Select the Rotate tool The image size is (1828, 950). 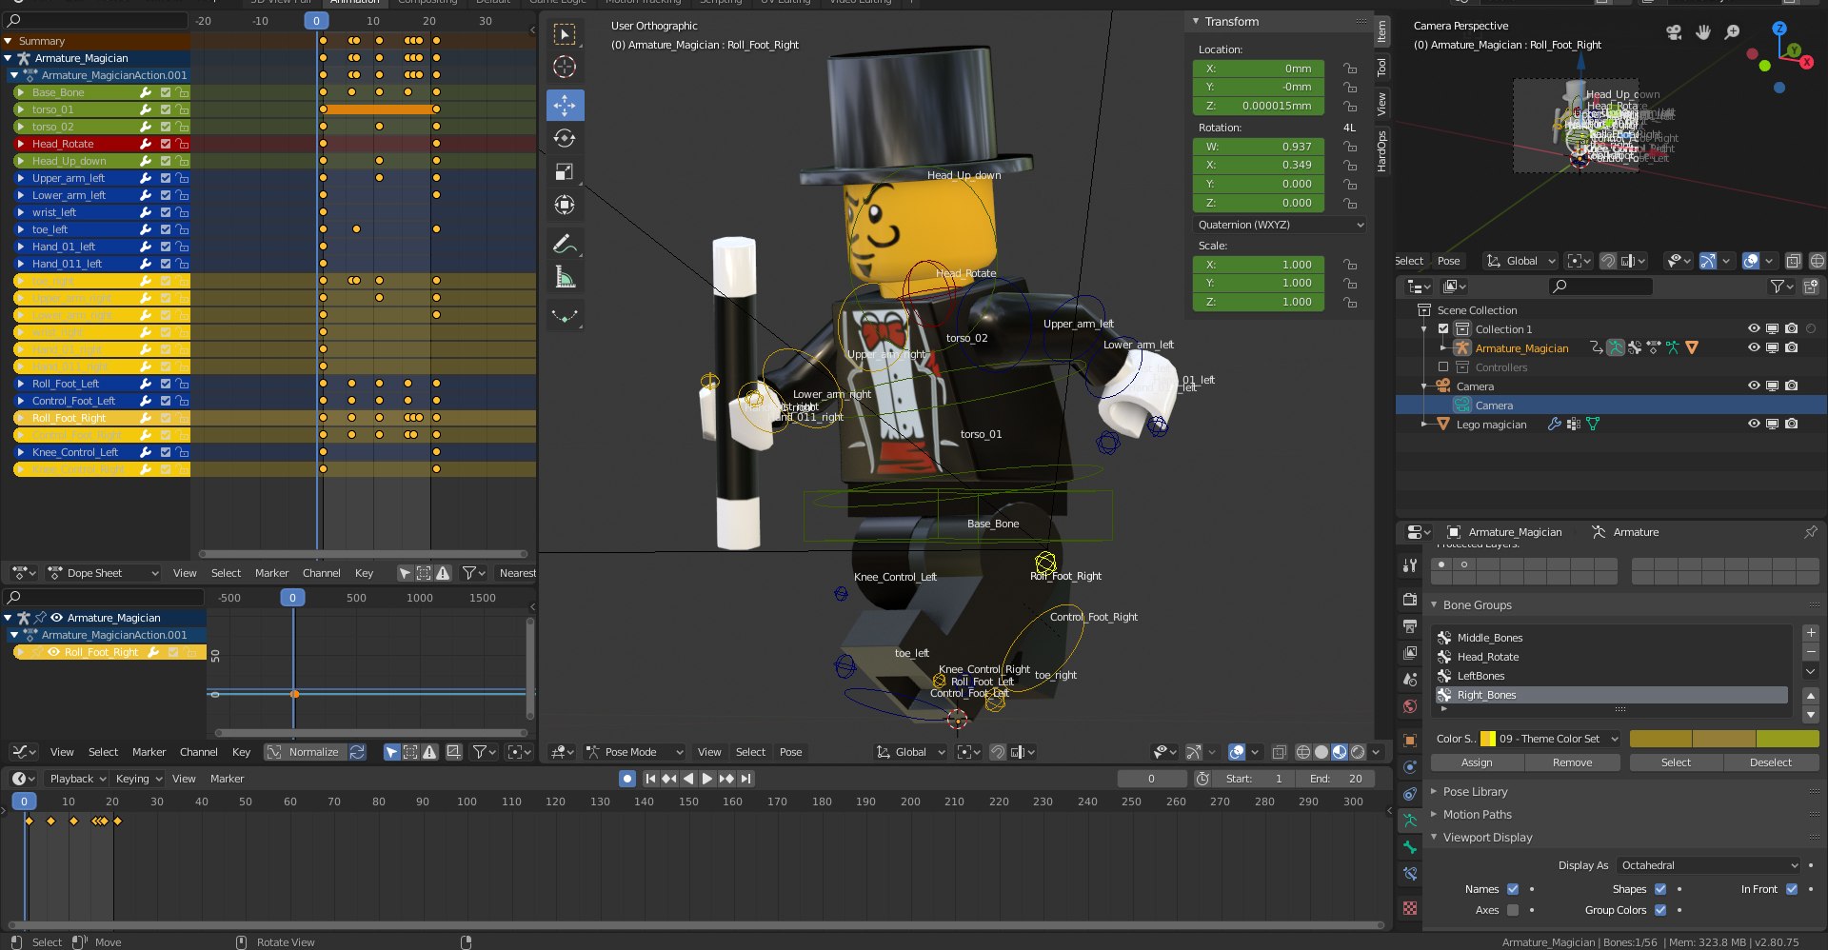pos(565,138)
